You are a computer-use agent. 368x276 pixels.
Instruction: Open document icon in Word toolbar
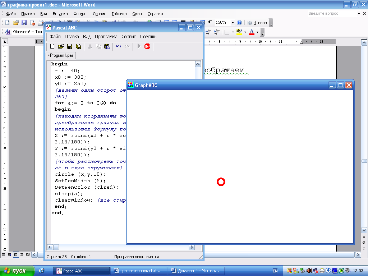16,23
